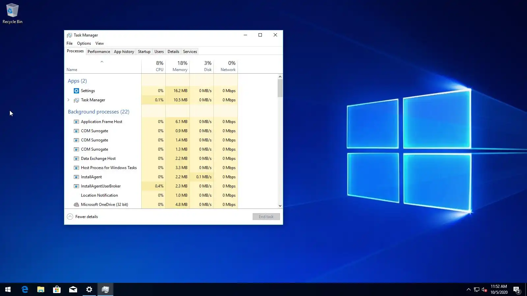Select the Application Frame Host process name

[x=101, y=122]
